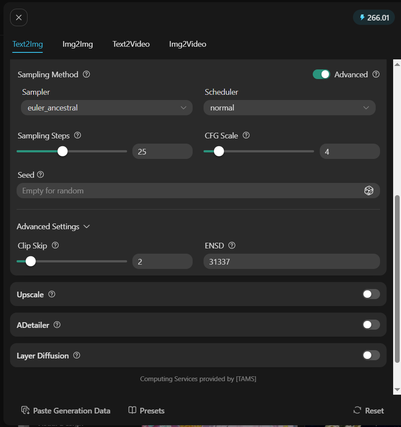401x427 pixels.
Task: Show help for ADetailer
Action: [x=57, y=325]
